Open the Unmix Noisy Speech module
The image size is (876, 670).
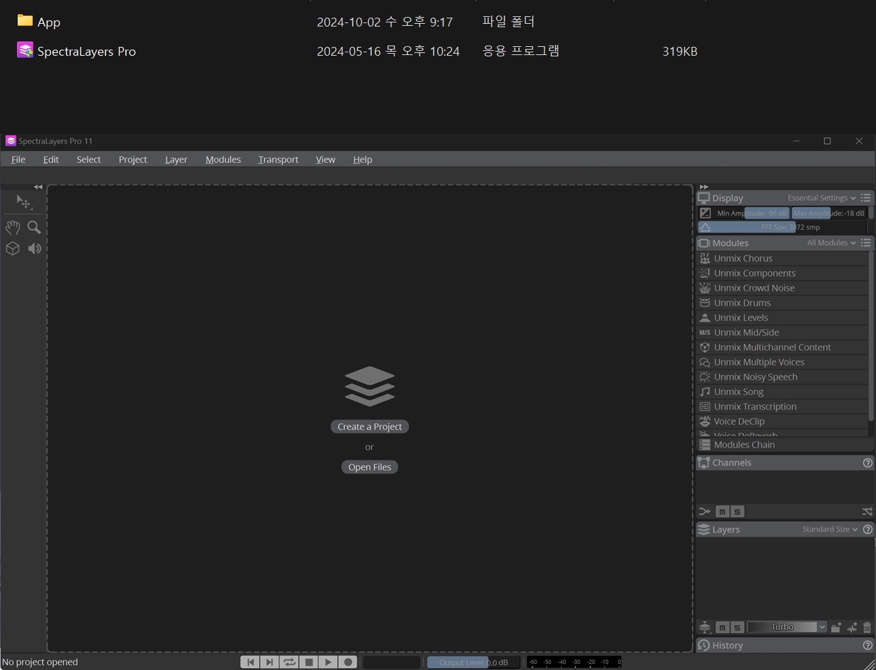click(782, 377)
